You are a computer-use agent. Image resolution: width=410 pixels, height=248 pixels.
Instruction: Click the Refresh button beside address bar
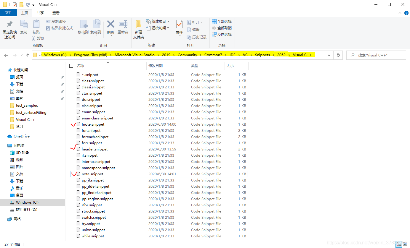(338, 55)
